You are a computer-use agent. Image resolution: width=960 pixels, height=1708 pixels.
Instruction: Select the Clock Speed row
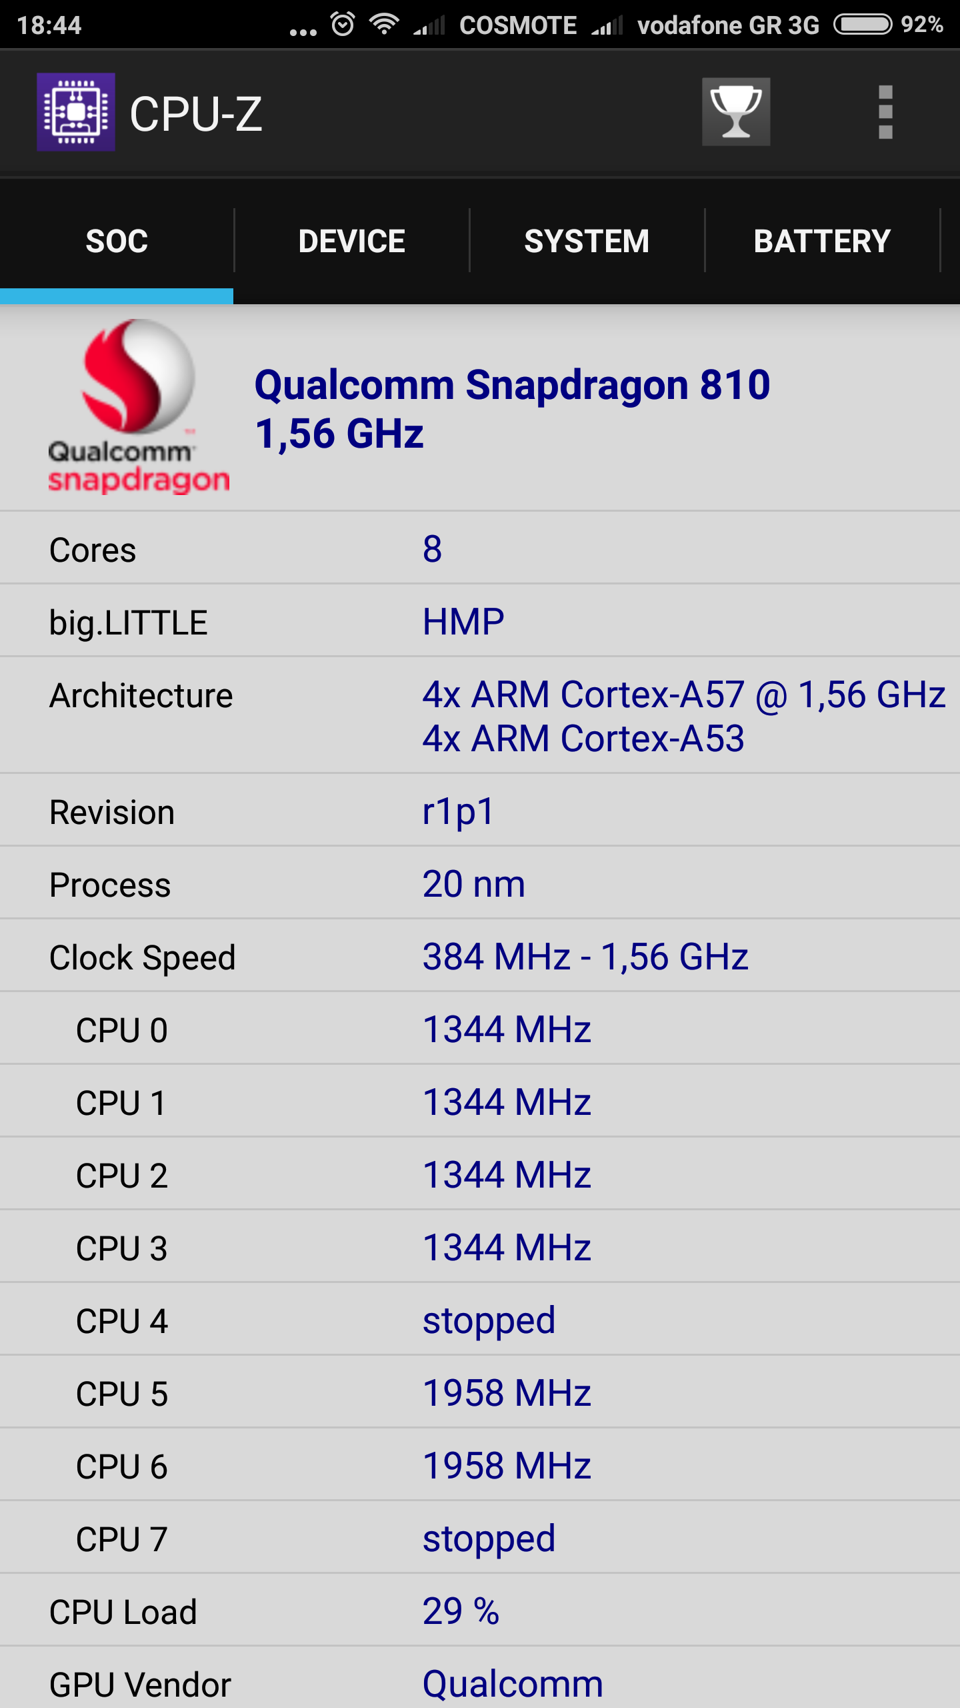[480, 957]
